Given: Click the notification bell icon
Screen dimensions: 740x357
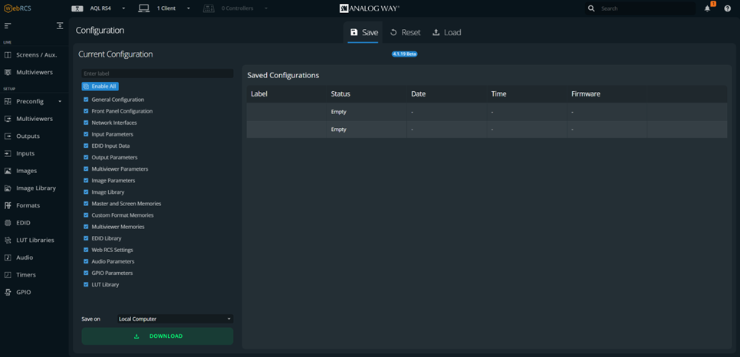Looking at the screenshot, I should click(x=707, y=8).
